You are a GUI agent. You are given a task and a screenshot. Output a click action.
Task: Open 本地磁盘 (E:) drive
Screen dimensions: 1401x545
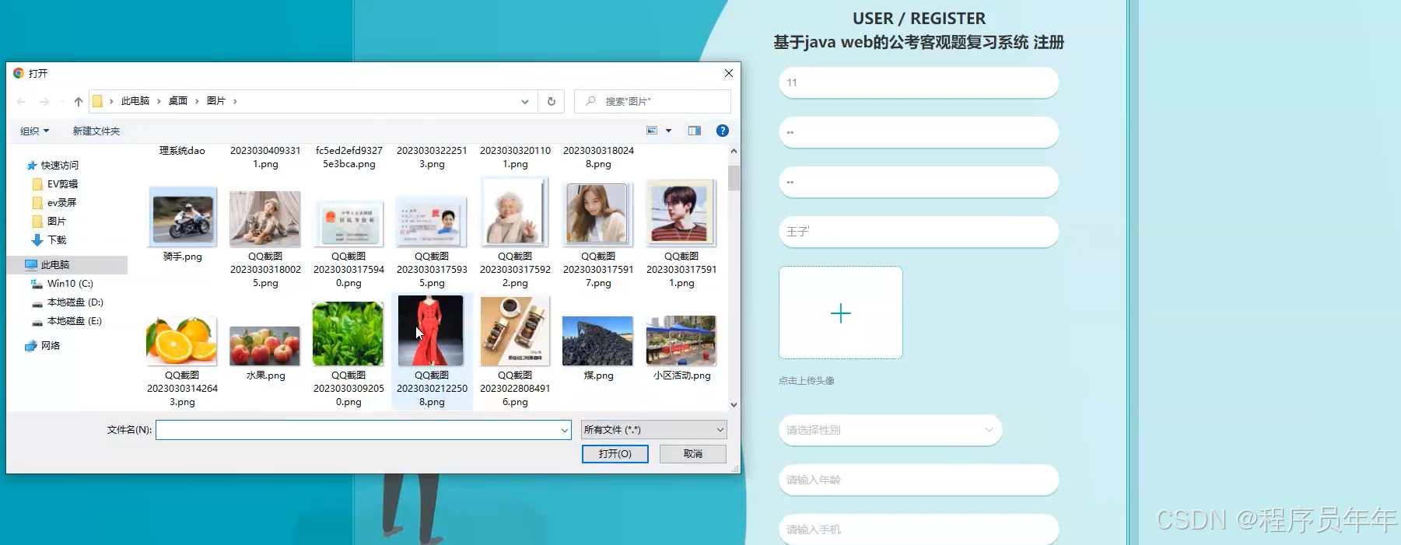(67, 321)
